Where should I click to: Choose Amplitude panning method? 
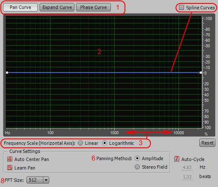click(137, 158)
